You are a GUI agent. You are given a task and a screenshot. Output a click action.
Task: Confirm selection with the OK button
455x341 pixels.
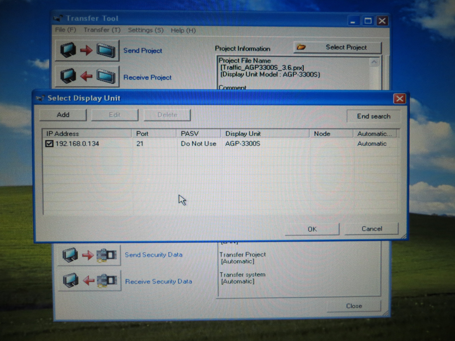click(x=312, y=229)
